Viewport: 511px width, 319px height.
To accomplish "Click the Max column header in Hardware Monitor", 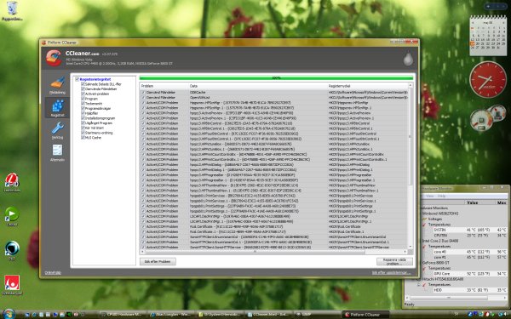I will coord(502,202).
